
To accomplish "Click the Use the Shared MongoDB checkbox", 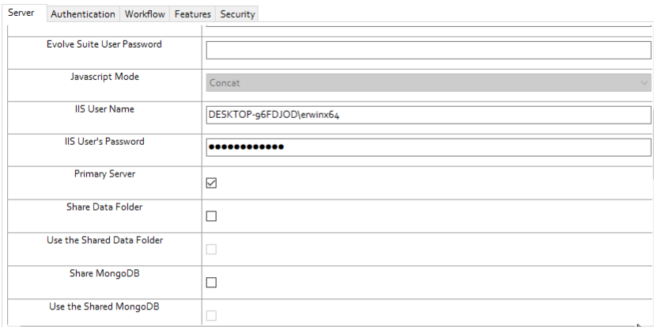I will 211,315.
